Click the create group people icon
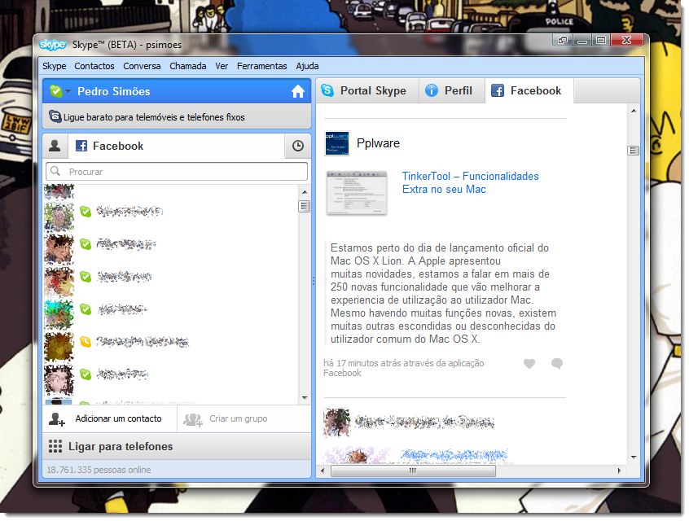The image size is (689, 521). pos(192,419)
